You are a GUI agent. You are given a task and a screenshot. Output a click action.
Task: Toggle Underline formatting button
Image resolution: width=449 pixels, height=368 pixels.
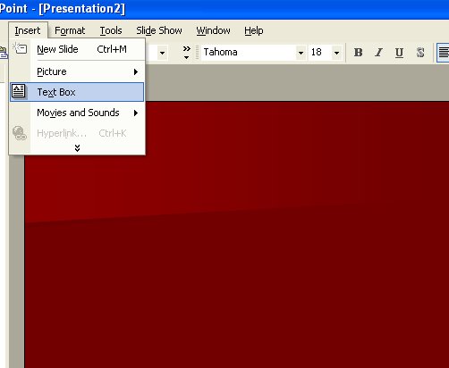click(x=399, y=53)
